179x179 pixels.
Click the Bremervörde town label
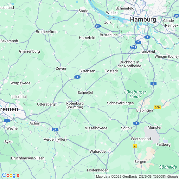(47, 32)
